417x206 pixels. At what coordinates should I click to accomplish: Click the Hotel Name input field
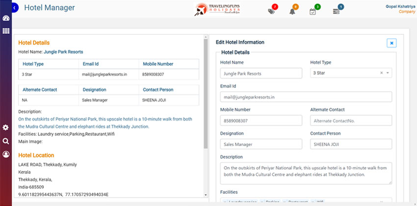(261, 73)
